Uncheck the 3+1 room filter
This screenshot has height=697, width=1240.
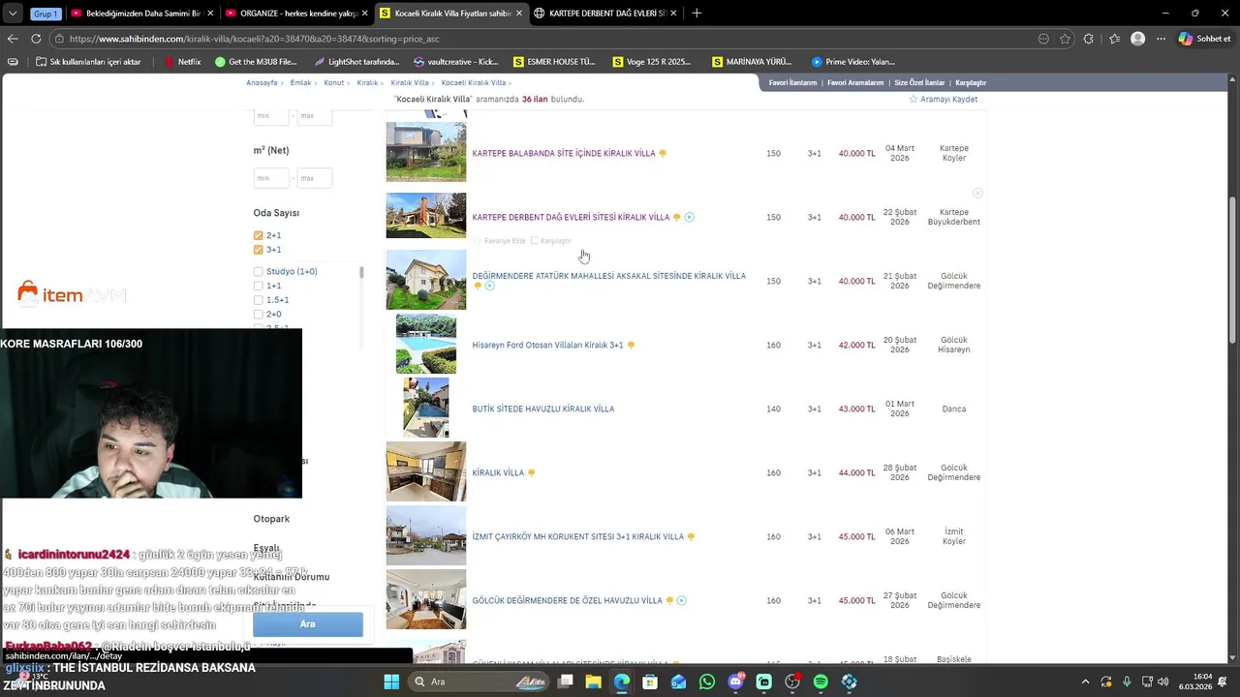259,250
